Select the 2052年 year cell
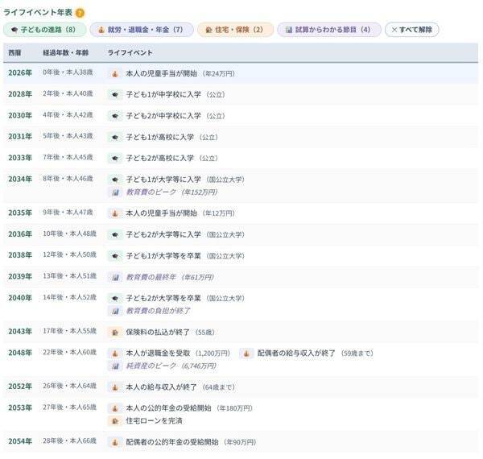 click(x=20, y=387)
